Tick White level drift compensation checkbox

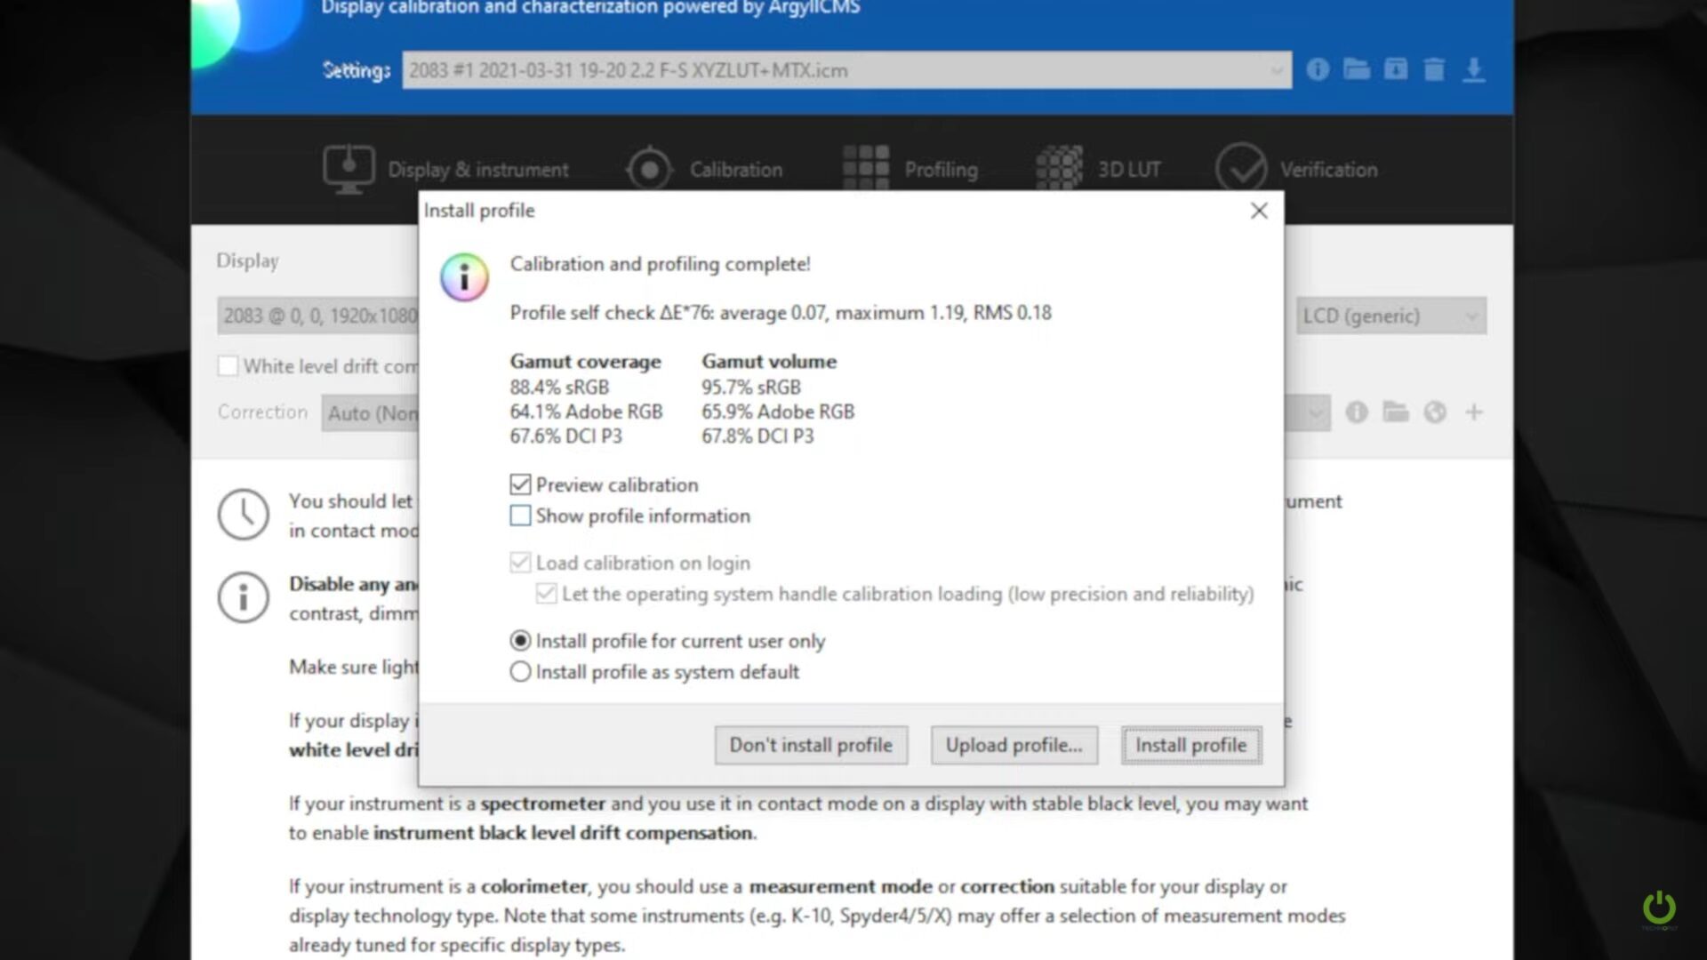click(228, 366)
